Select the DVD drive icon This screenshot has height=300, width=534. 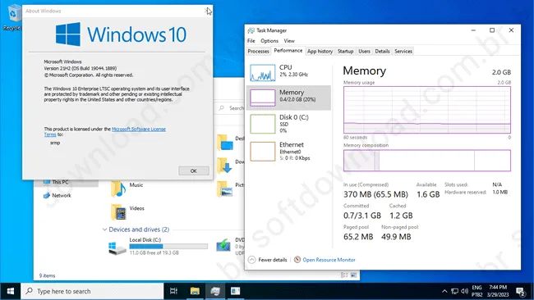pos(223,245)
